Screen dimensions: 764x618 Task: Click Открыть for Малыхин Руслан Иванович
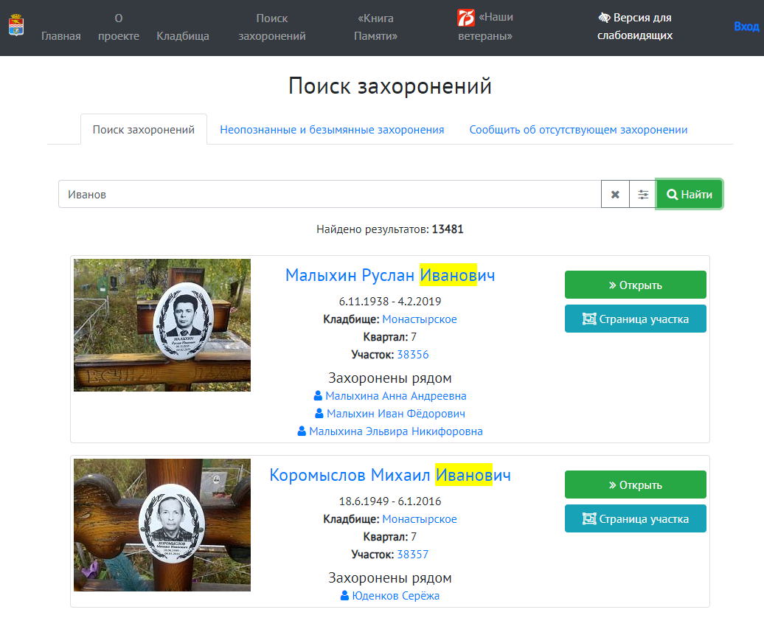pyautogui.click(x=635, y=285)
